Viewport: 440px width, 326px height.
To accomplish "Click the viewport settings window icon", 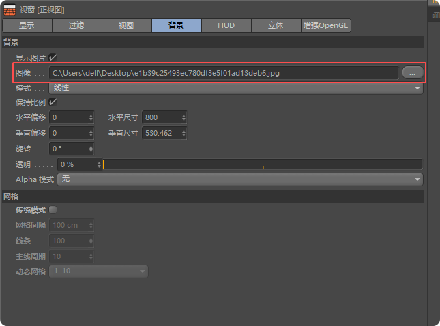I will click(x=10, y=10).
